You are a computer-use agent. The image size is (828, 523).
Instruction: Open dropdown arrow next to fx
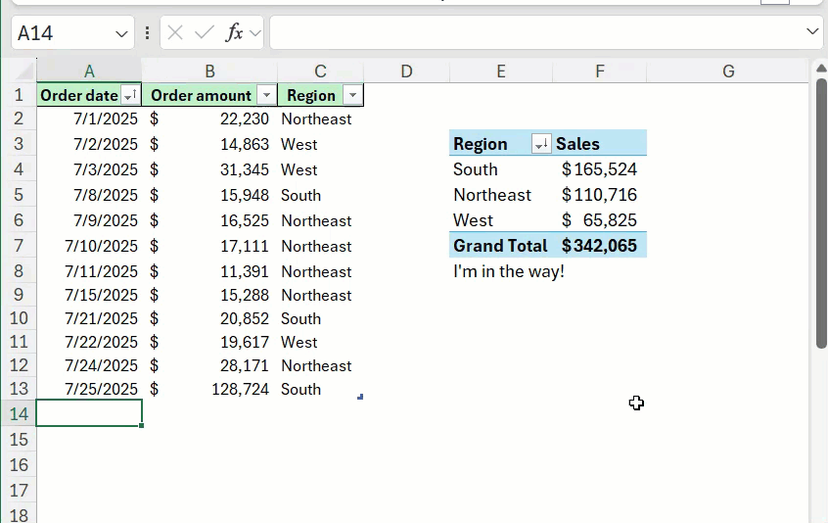click(x=255, y=34)
